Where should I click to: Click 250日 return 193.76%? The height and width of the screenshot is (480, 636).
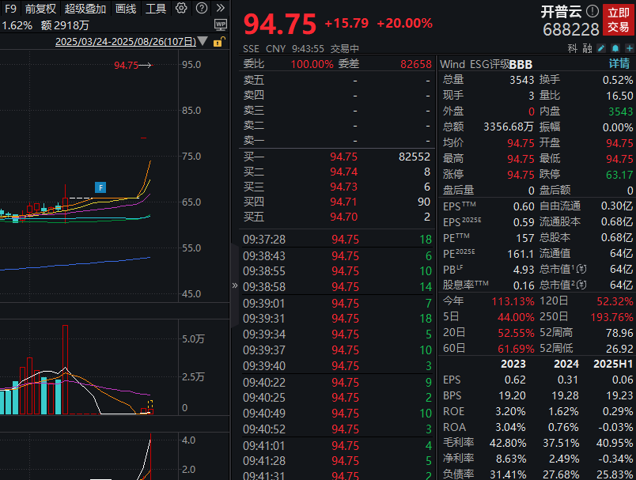pyautogui.click(x=611, y=317)
